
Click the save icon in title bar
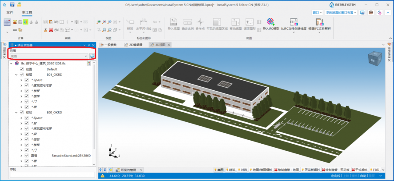[13, 4]
